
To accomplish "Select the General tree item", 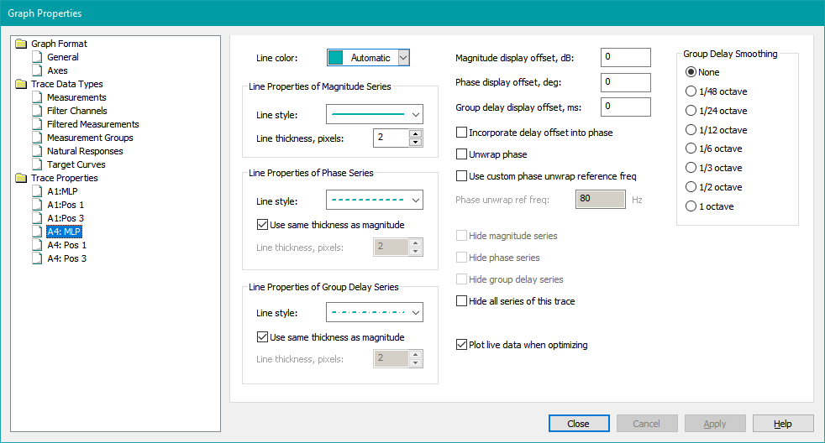I will point(63,57).
